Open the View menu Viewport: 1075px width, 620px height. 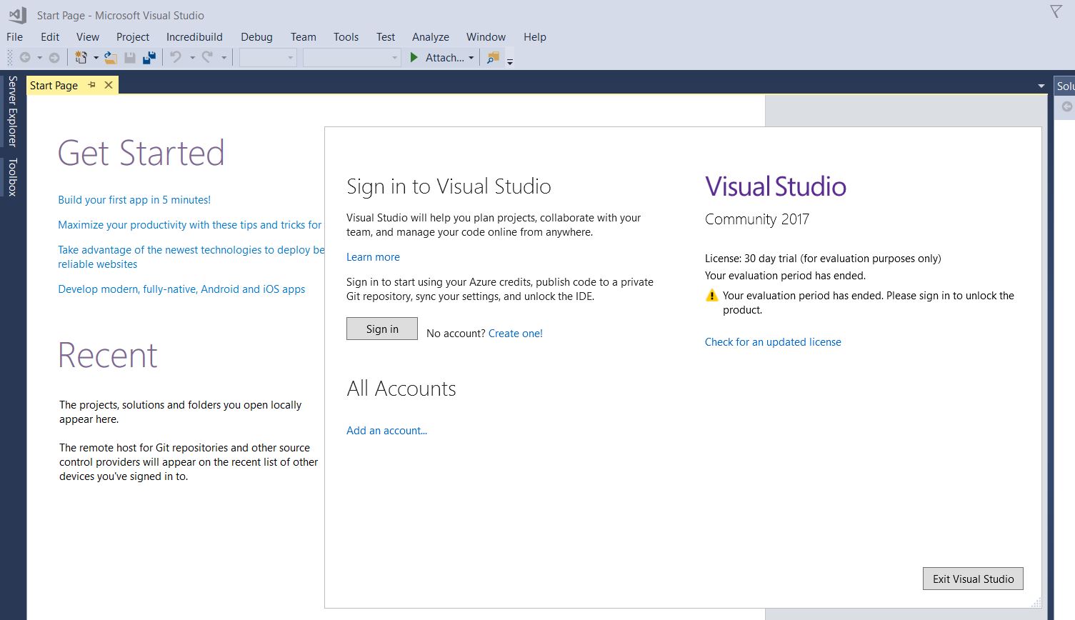click(x=88, y=37)
